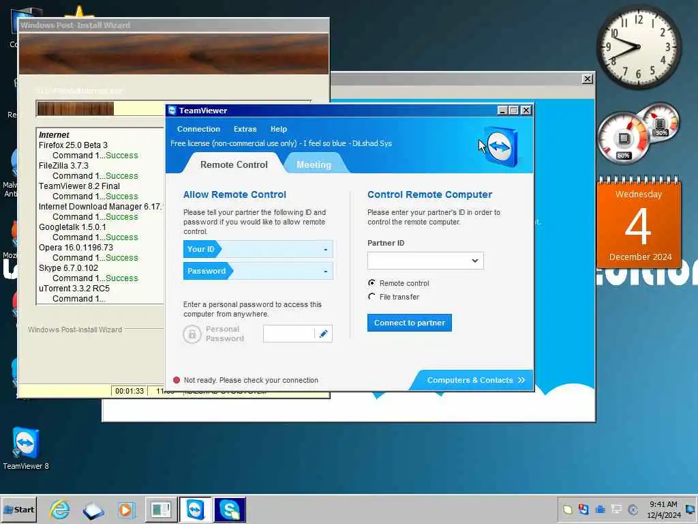
Task: Select FileZilla 3.7.3 in wizard list
Action: click(x=63, y=166)
